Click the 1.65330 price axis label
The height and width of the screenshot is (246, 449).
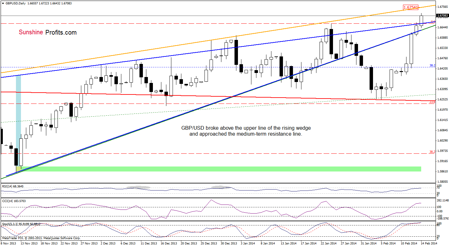442,48
